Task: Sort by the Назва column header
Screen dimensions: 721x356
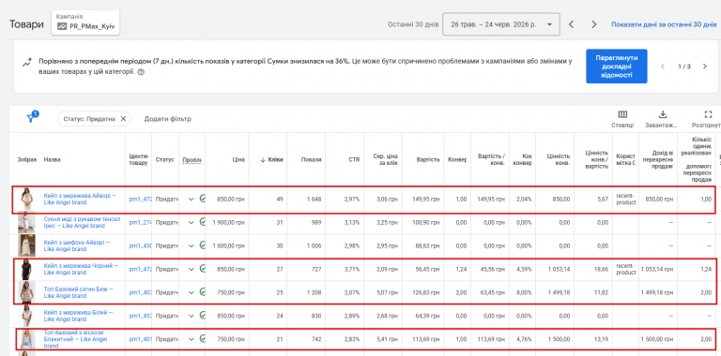Action: click(x=52, y=159)
